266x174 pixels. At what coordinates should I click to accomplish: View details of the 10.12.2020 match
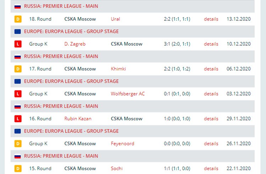point(211,44)
